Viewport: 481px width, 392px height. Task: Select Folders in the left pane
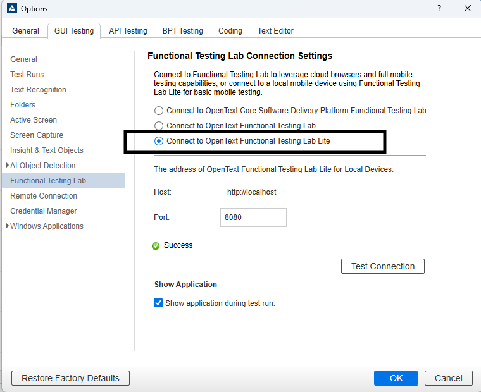click(x=23, y=105)
